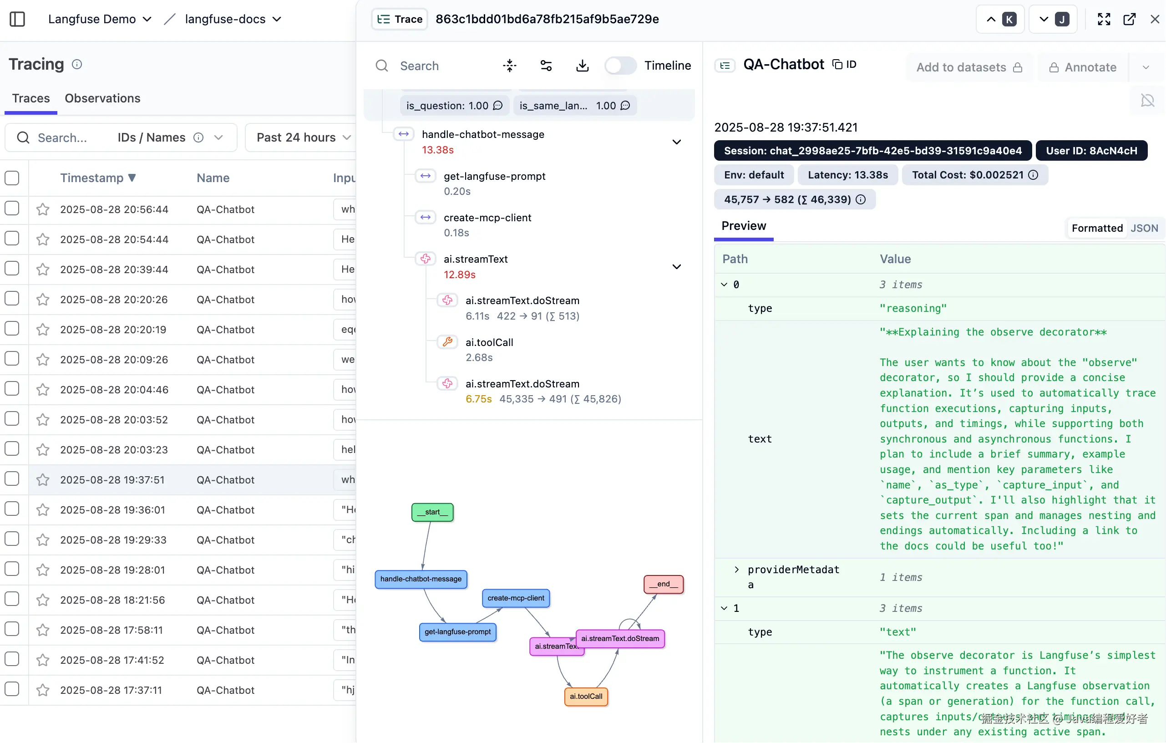Open the trace view settings sliders icon
Viewport: 1166px width, 743px height.
point(546,66)
